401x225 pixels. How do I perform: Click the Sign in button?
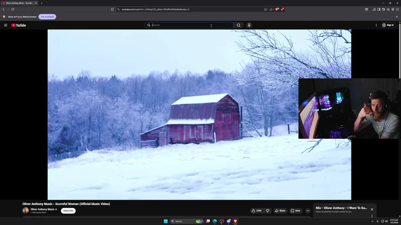pos(388,25)
